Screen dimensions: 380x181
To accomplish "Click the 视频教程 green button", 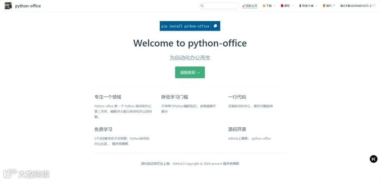I will [190, 72].
